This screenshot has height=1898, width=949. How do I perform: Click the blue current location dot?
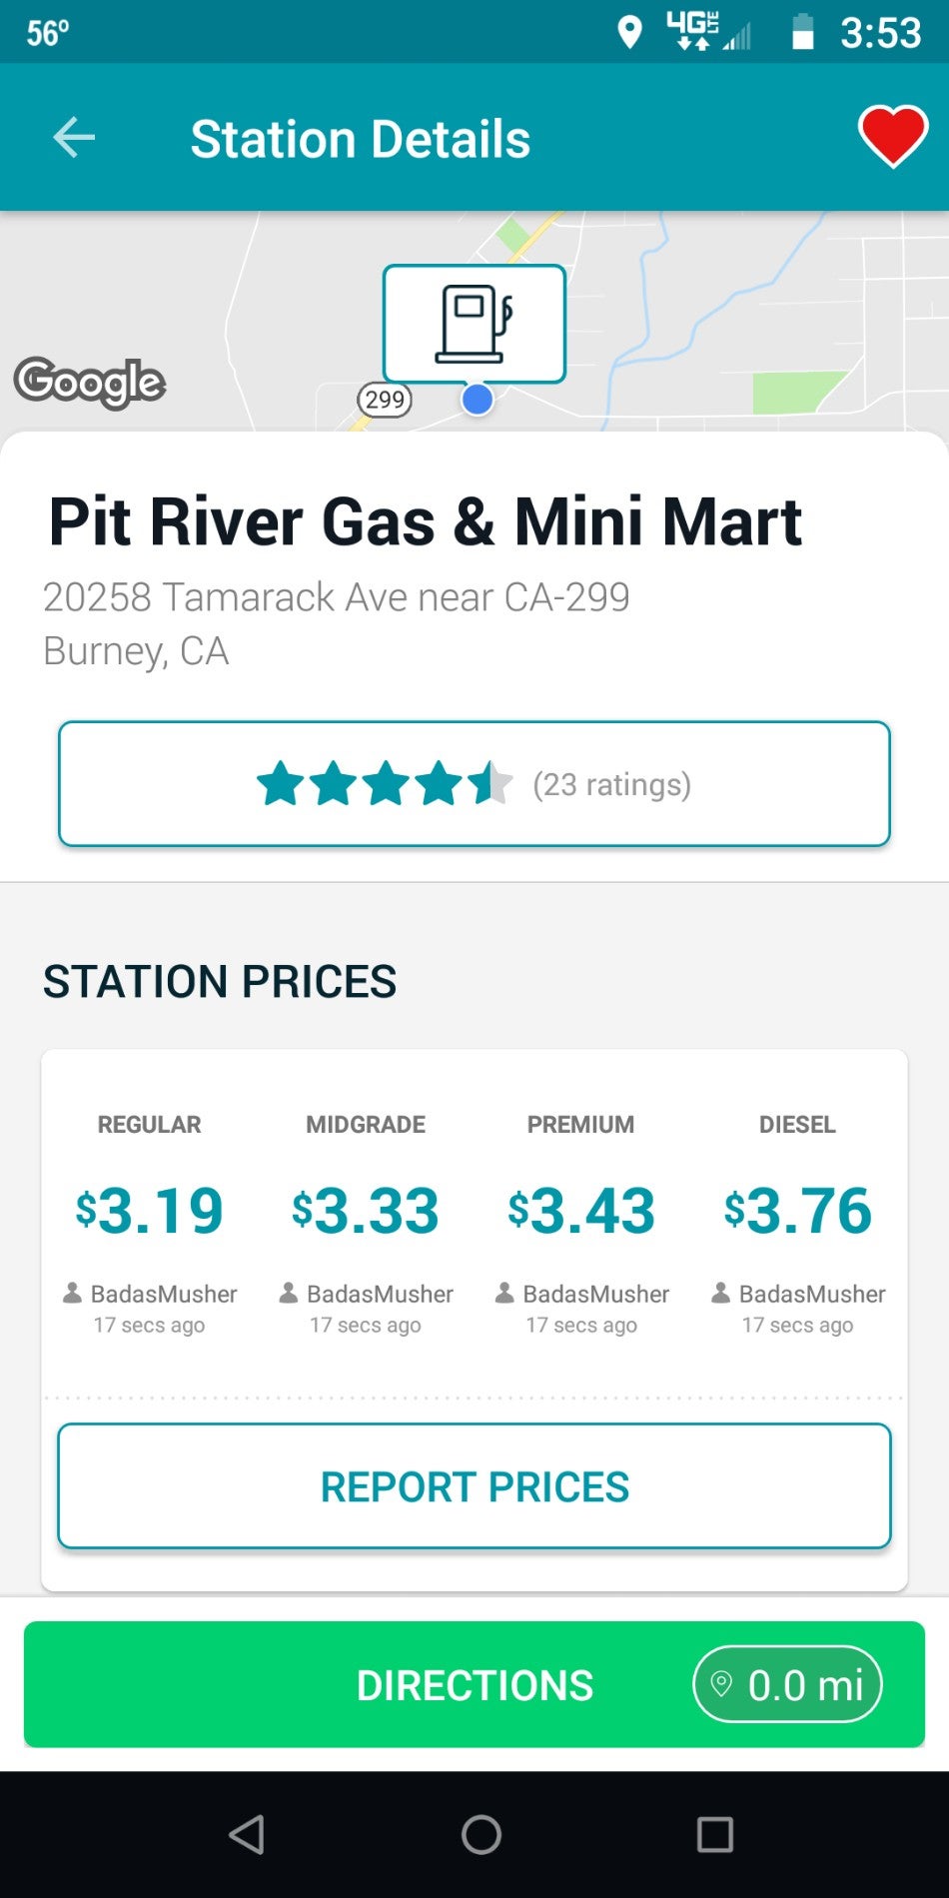(x=477, y=400)
